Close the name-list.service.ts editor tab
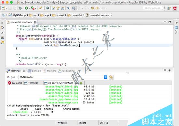This screenshot has width=179, height=126. coord(35,22)
